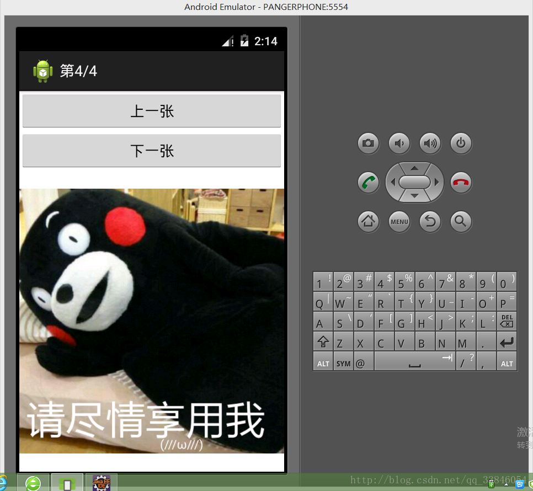This screenshot has height=491, width=533.
Task: Click the Q key
Action: click(323, 301)
